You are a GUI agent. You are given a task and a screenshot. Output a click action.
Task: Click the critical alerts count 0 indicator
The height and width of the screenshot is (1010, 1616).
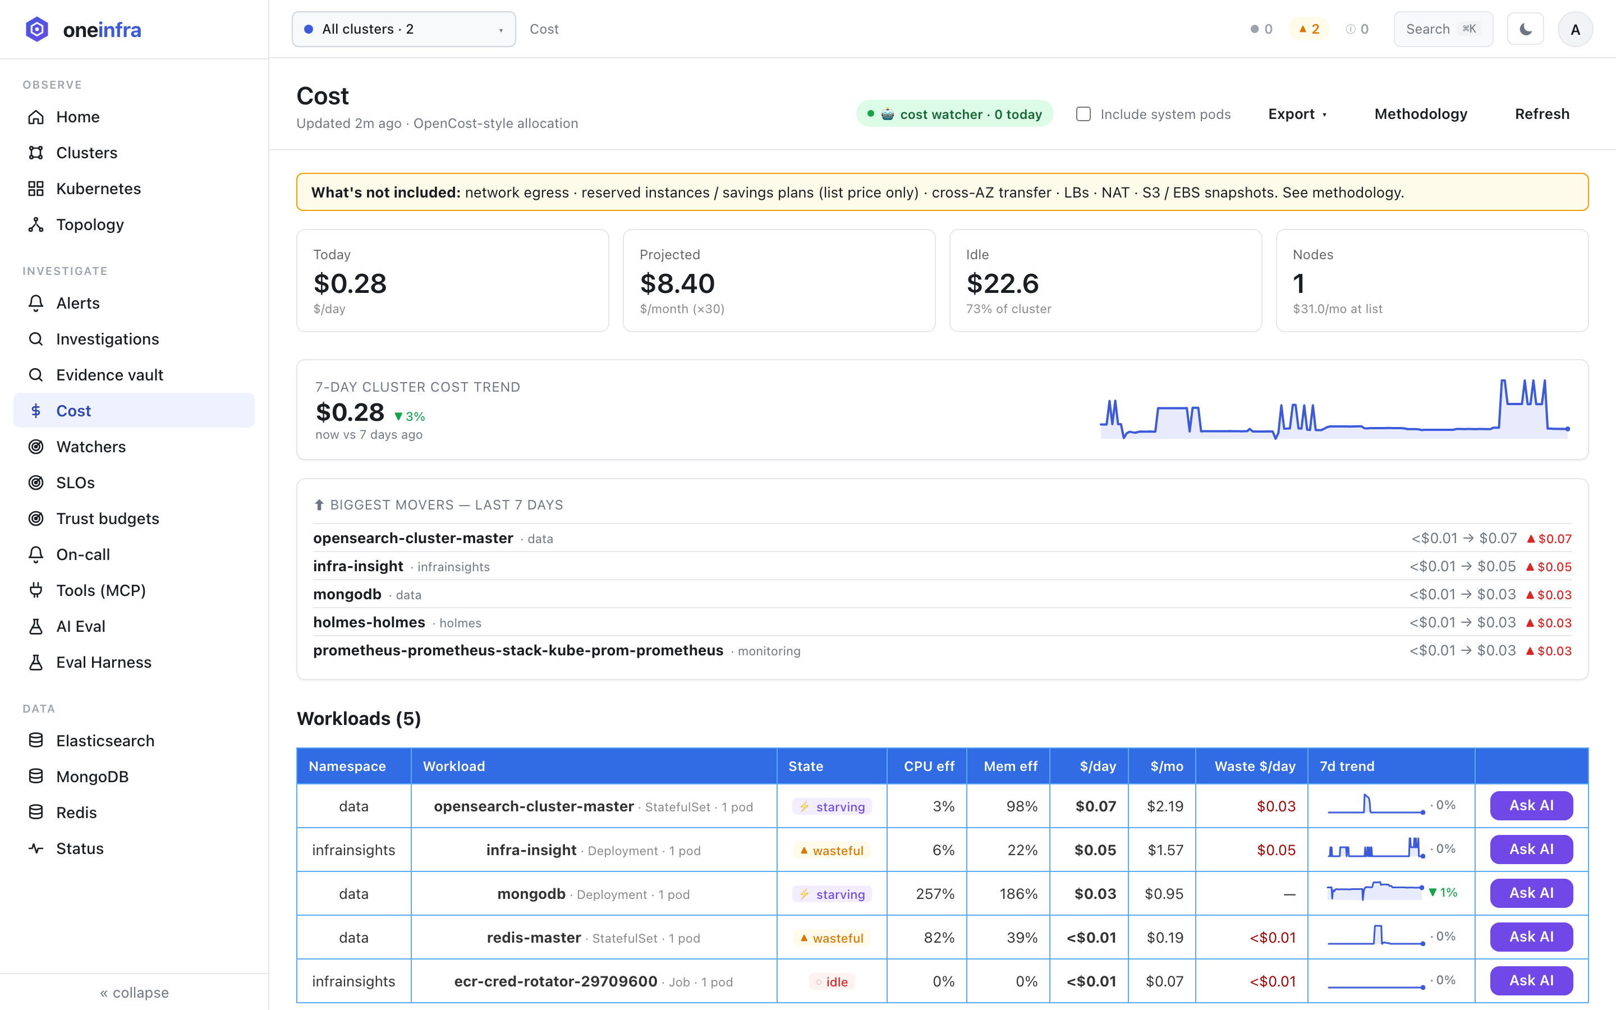(1261, 29)
